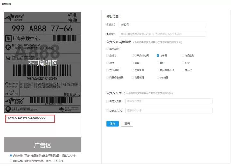
Task: Click the 面单编辑 page title
Action: pos(6,4)
